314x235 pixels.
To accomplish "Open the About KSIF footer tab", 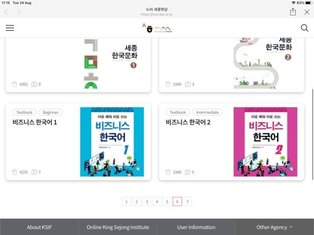I will (39, 227).
